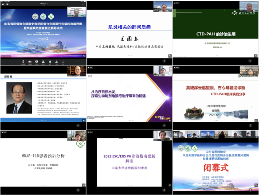
Task: Unmute microphone in bottom meeting toolbar
Action: click(23, 62)
